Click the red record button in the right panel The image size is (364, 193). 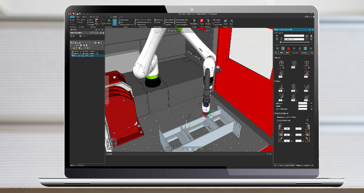(x=289, y=49)
